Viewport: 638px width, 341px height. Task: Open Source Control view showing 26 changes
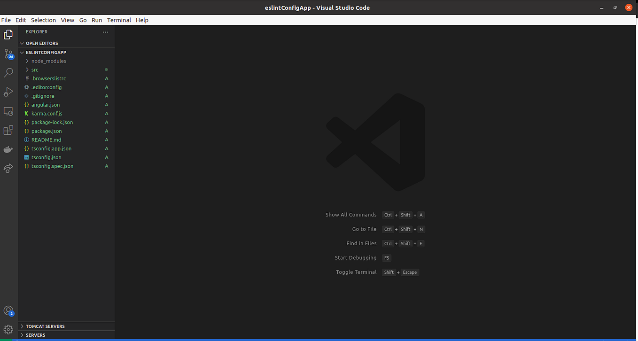click(8, 54)
